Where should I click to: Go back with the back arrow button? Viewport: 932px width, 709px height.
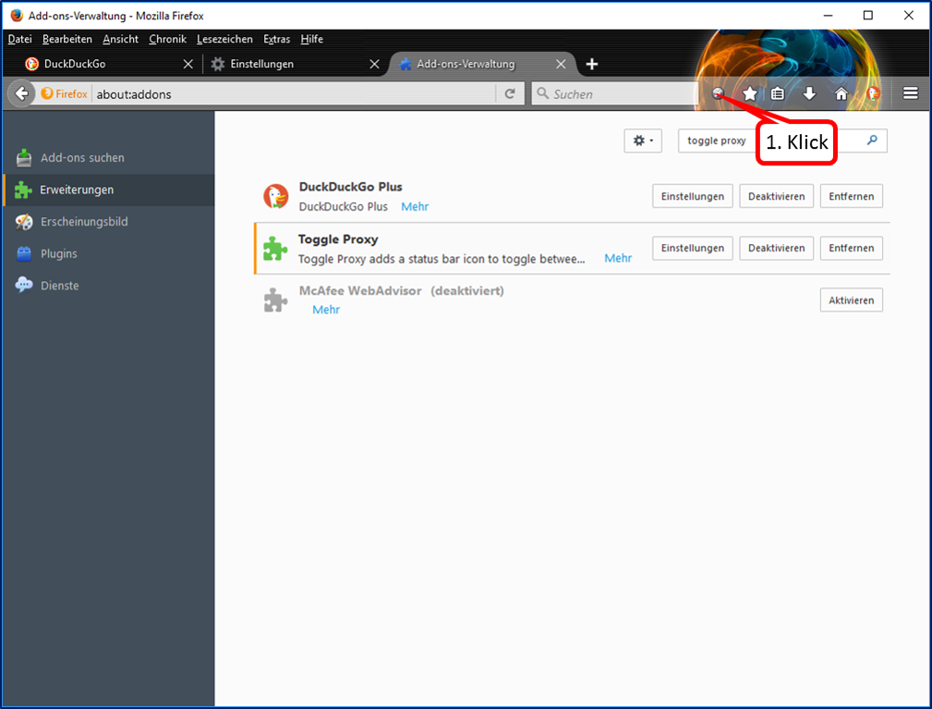pyautogui.click(x=22, y=93)
